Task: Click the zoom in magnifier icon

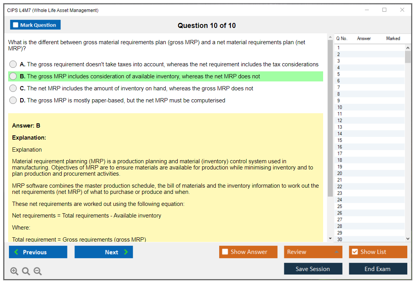Action: click(14, 271)
